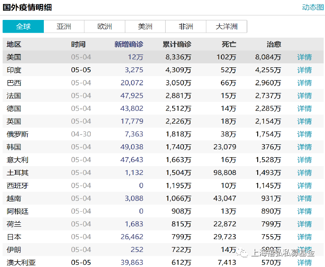Image resolution: width=325 pixels, height=267 pixels.
Task: Click the 地区 column header
Action: pyautogui.click(x=14, y=44)
